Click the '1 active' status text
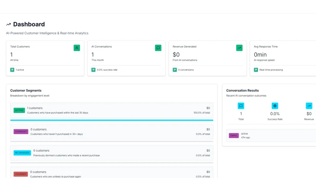The height and width of the screenshot is (178, 316). (x=20, y=70)
